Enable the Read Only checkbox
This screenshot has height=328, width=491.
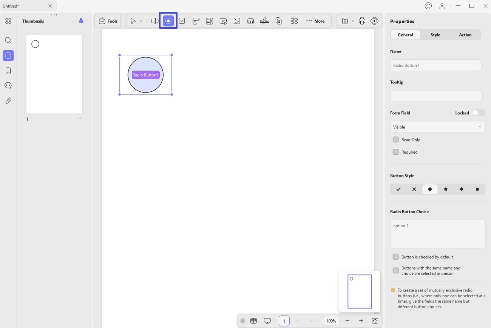(395, 139)
